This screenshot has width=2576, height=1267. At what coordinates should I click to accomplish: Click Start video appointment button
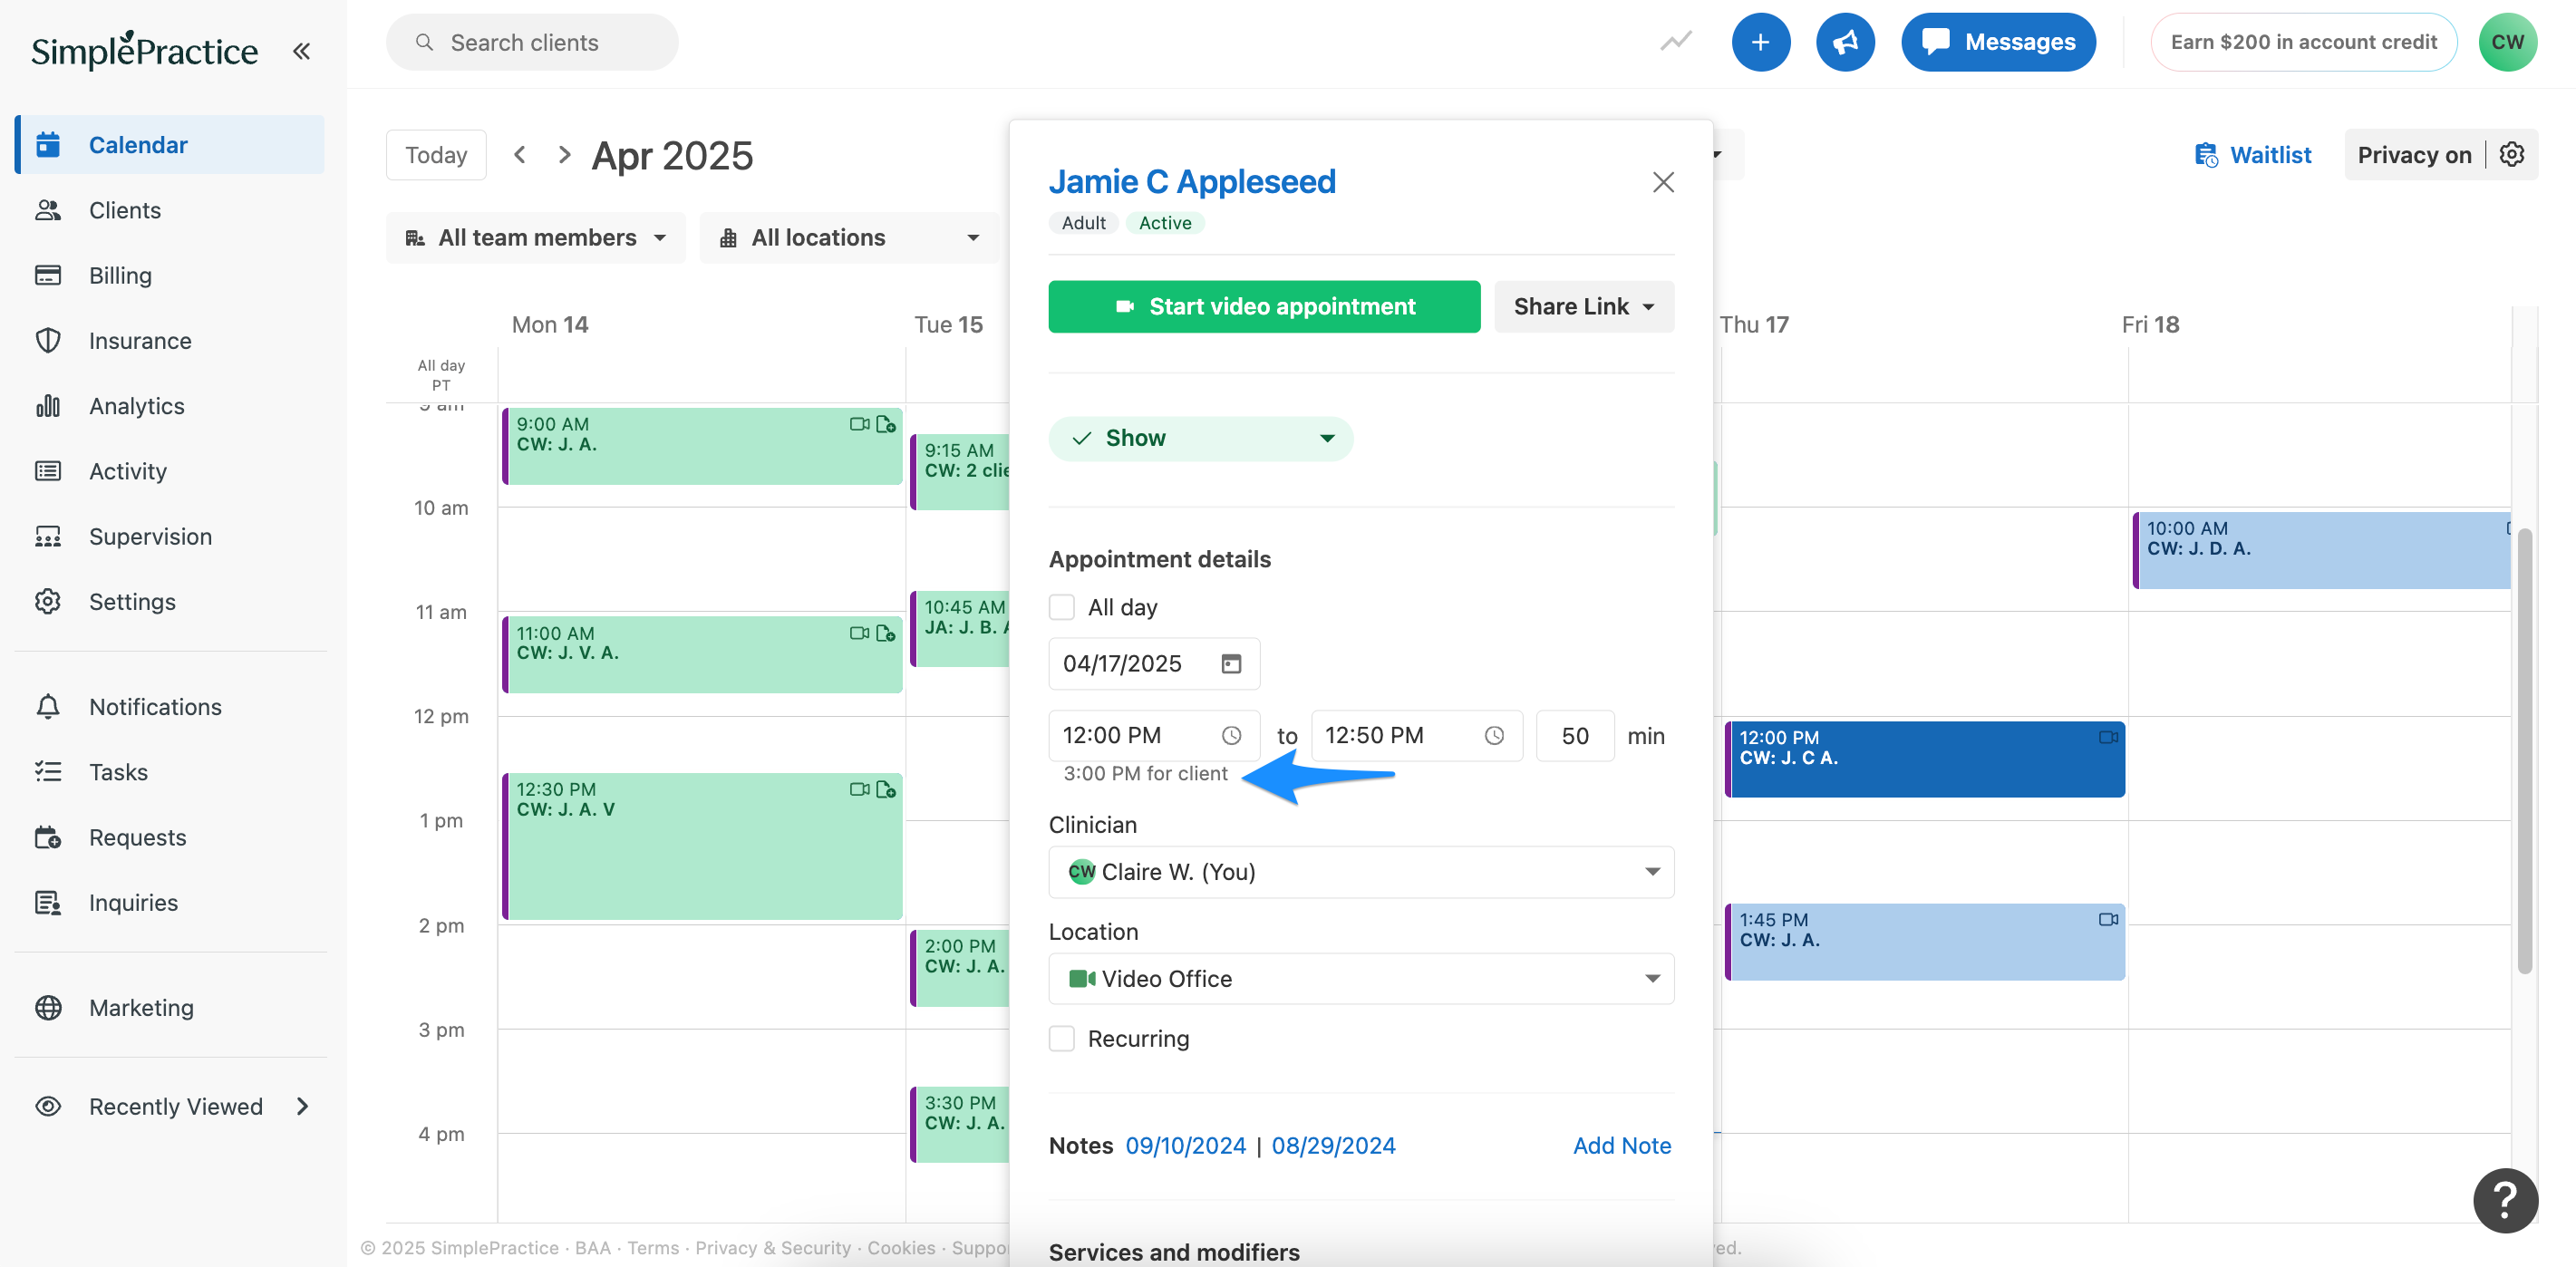(x=1264, y=306)
